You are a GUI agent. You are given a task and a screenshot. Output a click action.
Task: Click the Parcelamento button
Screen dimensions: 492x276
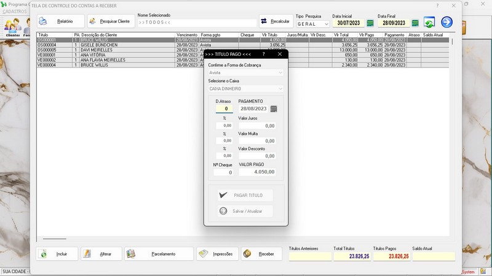coord(159,254)
